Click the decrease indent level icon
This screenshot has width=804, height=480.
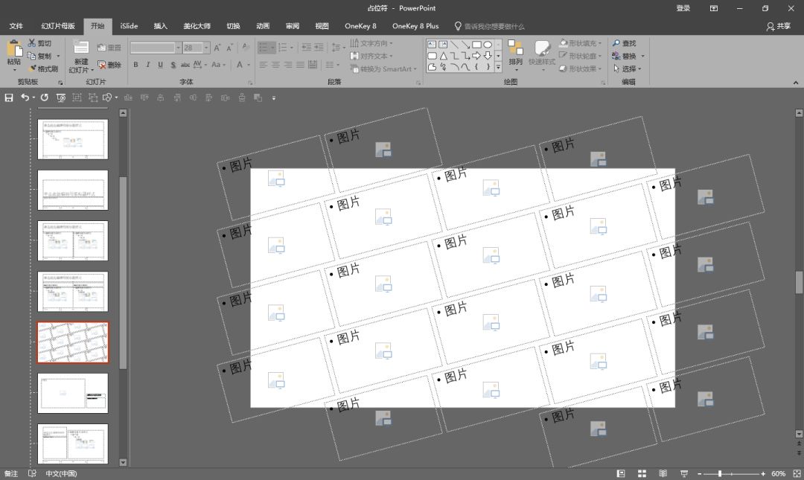coord(306,47)
